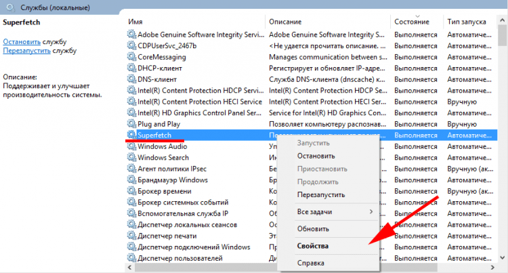Choose Свойства in the context menu
This screenshot has height=273, width=508.
click(313, 246)
